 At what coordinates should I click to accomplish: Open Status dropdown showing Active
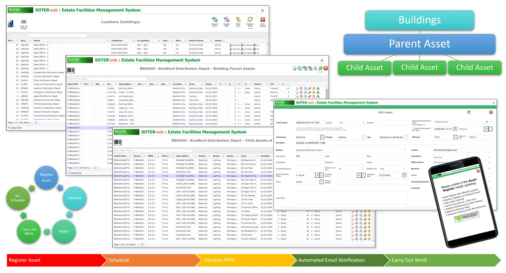tap(322, 182)
